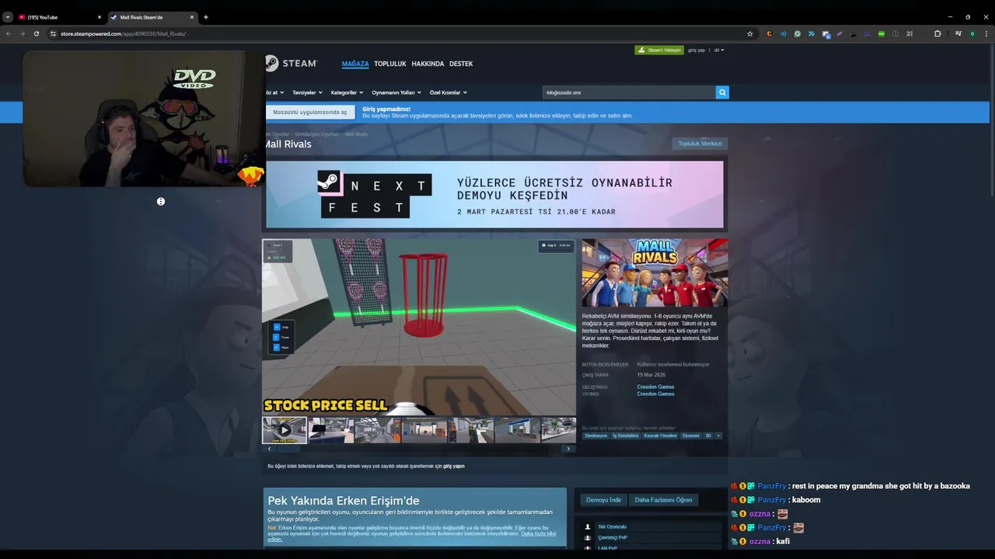Screen dimensions: 995x559
Task: Focus the Mağazada ara search field
Action: (x=629, y=92)
